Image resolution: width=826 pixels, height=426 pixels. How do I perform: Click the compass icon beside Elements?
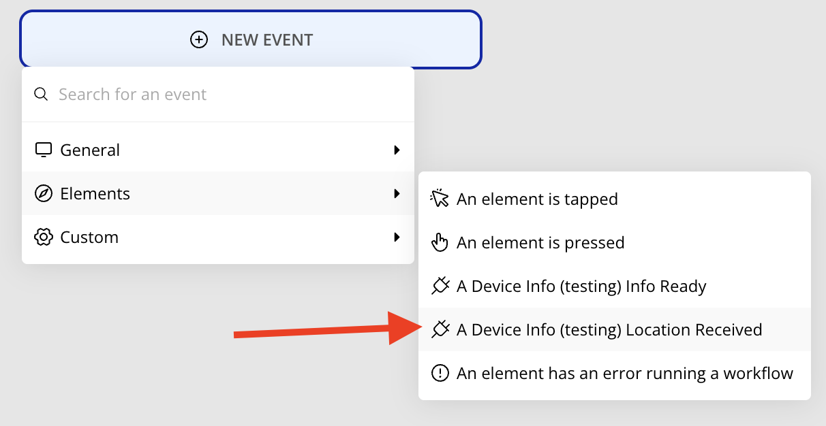point(44,193)
